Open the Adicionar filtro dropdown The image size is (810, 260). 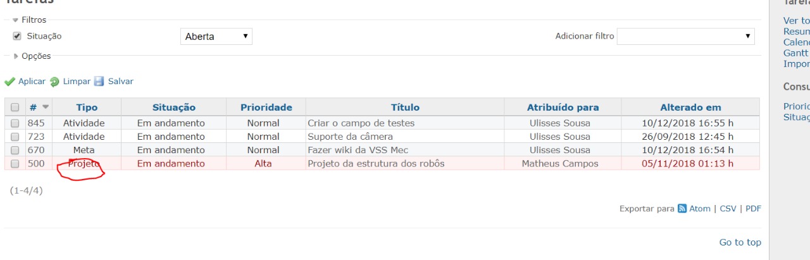coord(685,37)
